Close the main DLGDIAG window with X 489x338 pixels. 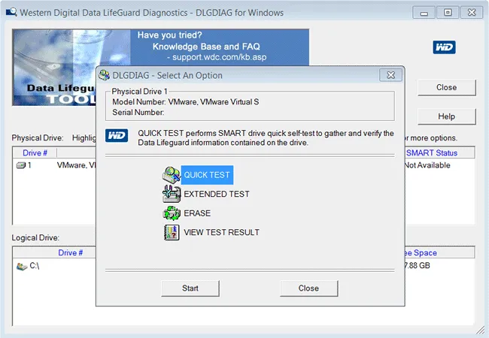point(472,13)
